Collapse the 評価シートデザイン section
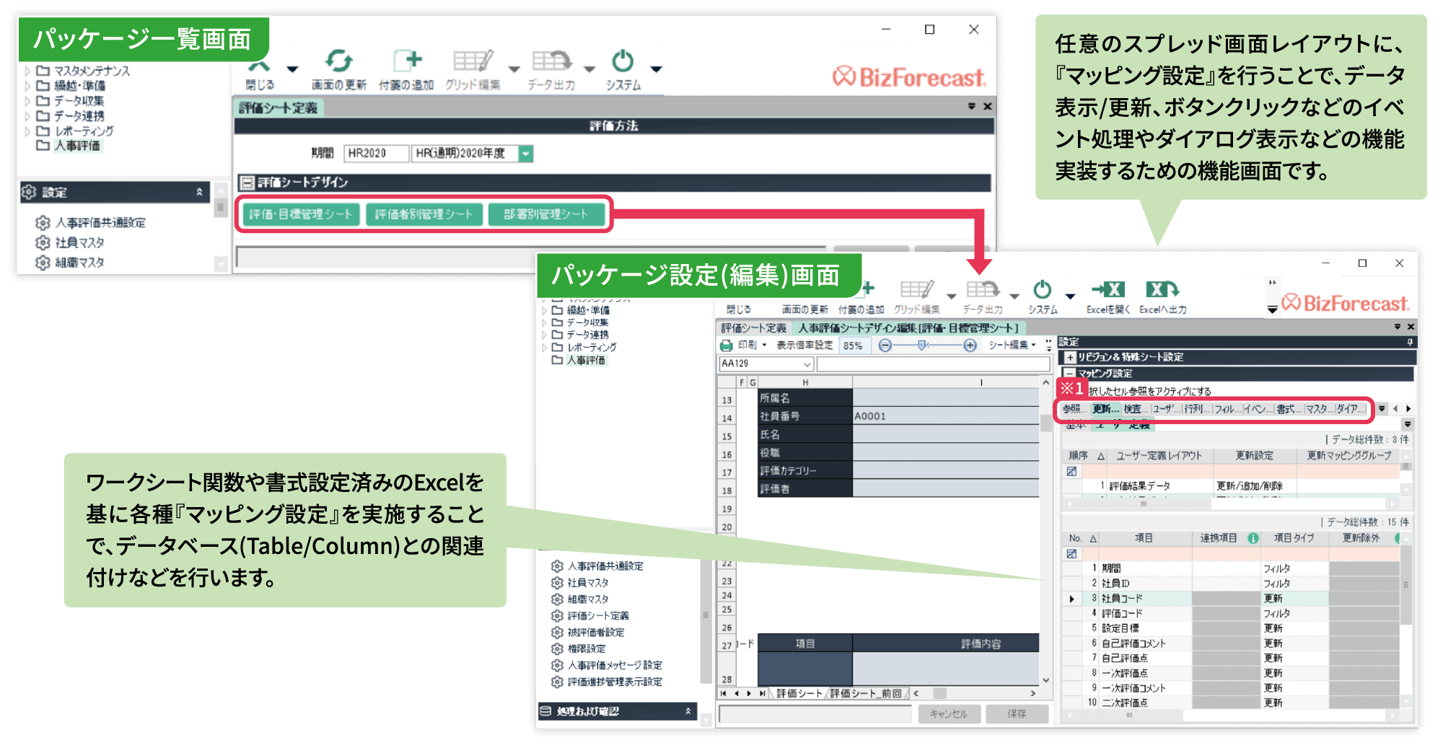This screenshot has width=1443, height=743. coord(247,183)
